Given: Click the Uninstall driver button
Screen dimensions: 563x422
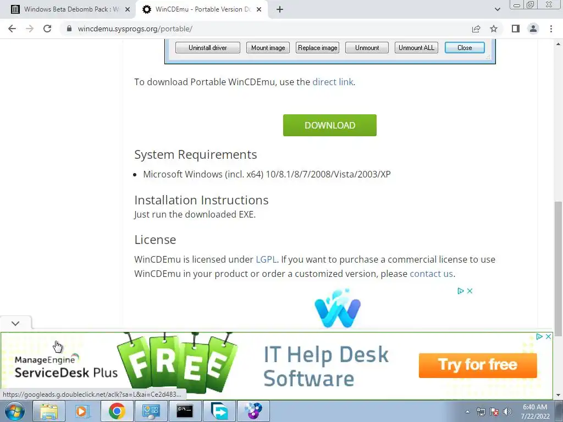Looking at the screenshot, I should click(207, 48).
